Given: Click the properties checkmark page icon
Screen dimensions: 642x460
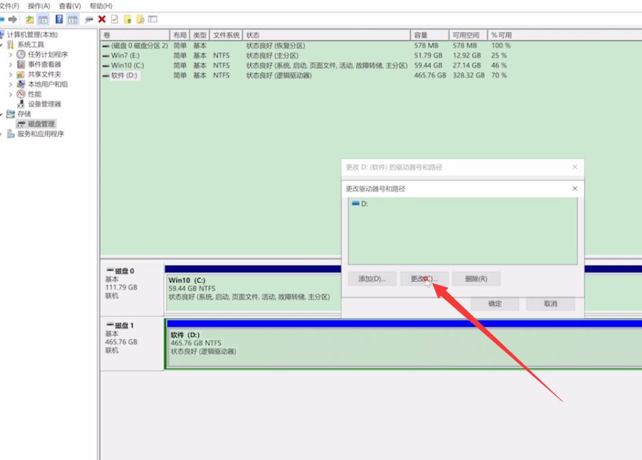Looking at the screenshot, I should [115, 19].
